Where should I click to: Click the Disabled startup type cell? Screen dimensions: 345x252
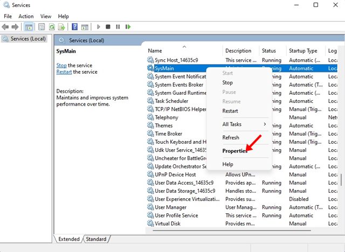pos(299,199)
